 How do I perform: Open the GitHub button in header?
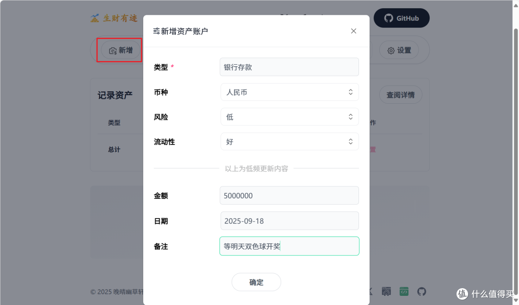[x=401, y=18]
